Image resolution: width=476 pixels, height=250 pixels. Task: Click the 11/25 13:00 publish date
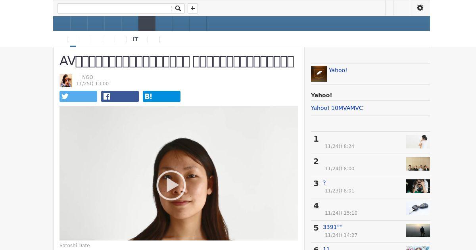coord(92,84)
